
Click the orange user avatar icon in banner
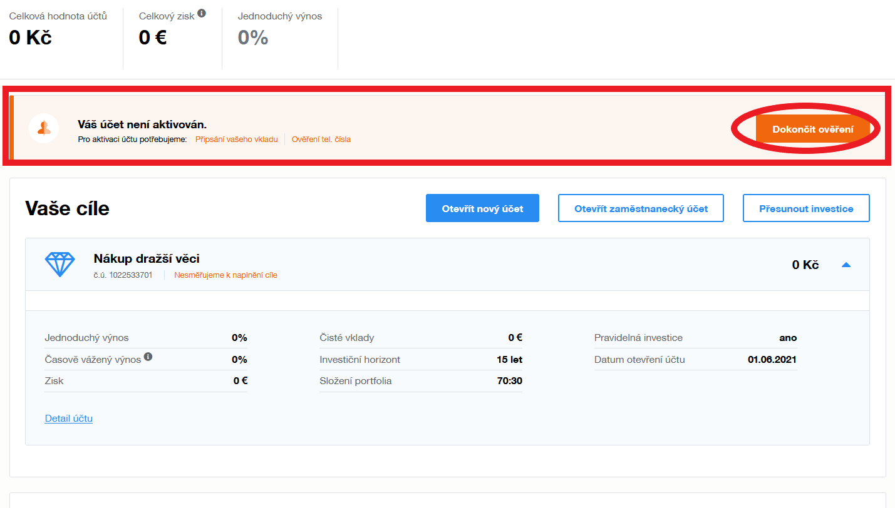(x=44, y=128)
